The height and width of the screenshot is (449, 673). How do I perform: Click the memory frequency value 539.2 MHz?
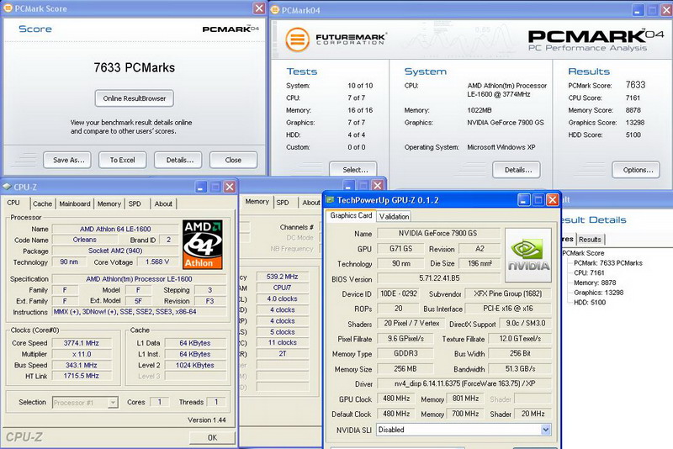[x=283, y=277]
